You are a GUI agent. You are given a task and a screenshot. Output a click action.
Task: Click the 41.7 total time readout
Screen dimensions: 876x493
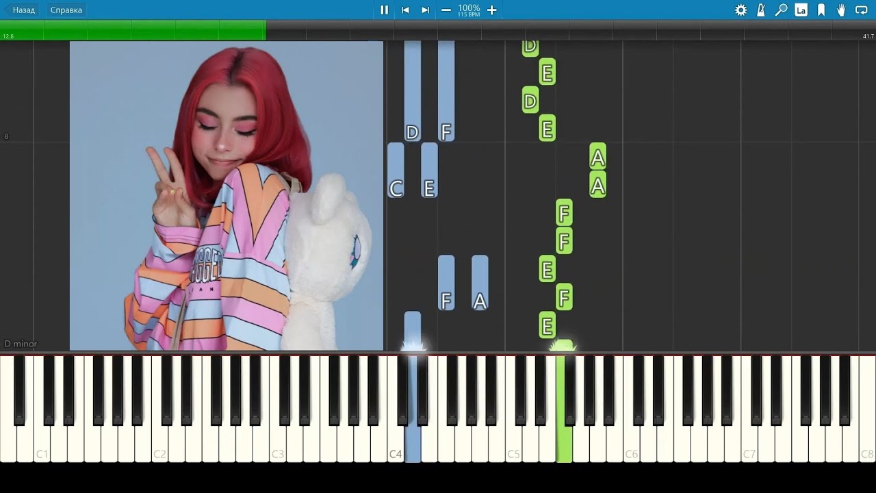click(x=868, y=36)
